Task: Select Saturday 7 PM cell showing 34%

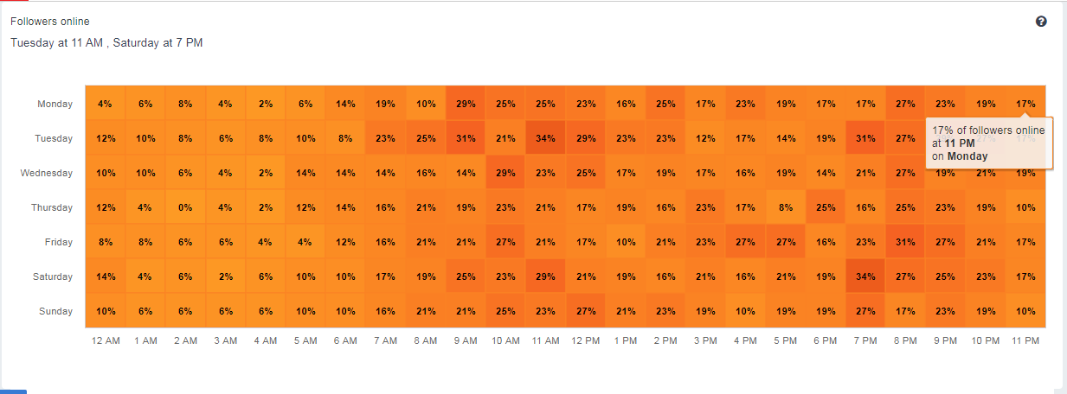Action: coord(865,276)
